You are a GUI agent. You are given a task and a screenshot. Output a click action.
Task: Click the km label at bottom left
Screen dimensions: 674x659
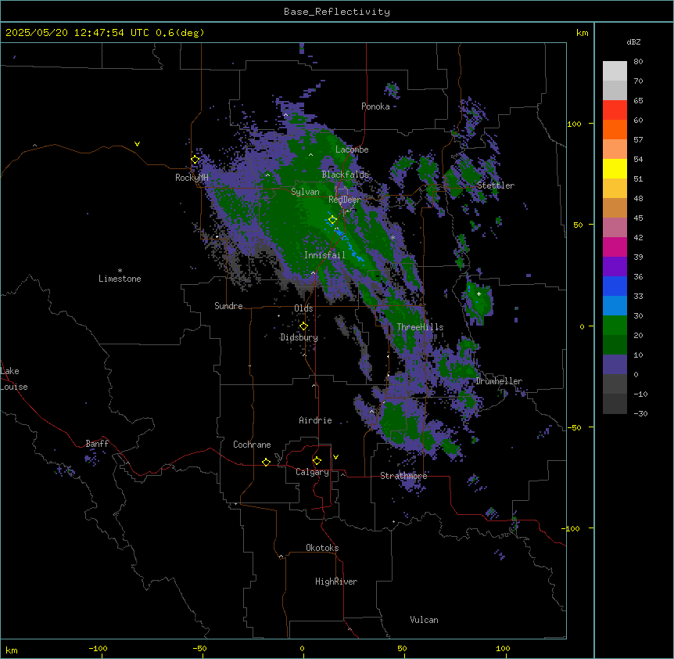click(x=12, y=650)
